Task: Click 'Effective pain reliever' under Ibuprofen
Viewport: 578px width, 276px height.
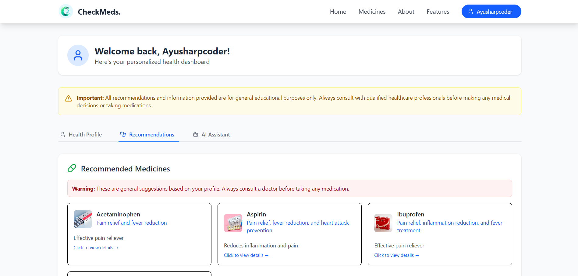Action: 399,246
